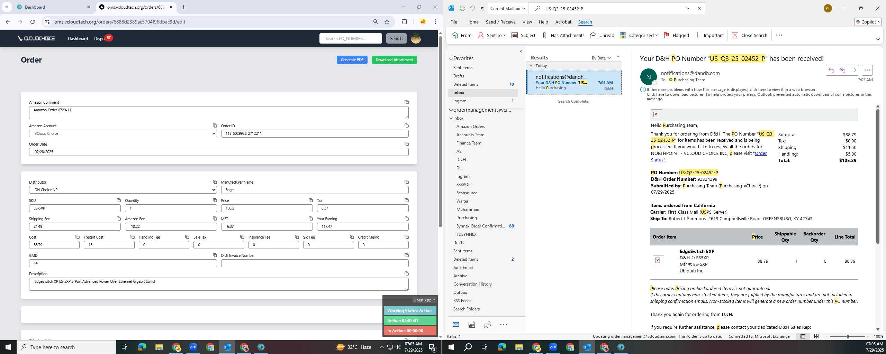Image resolution: width=886 pixels, height=354 pixels.
Task: Open Chrome extensions puzzle icon
Action: [404, 22]
